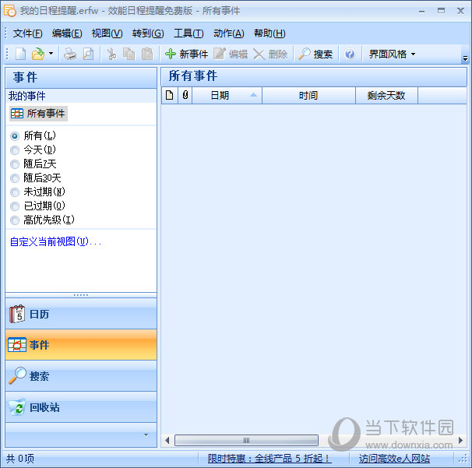Click the attachment paperclip column header
The height and width of the screenshot is (468, 472).
click(x=185, y=96)
